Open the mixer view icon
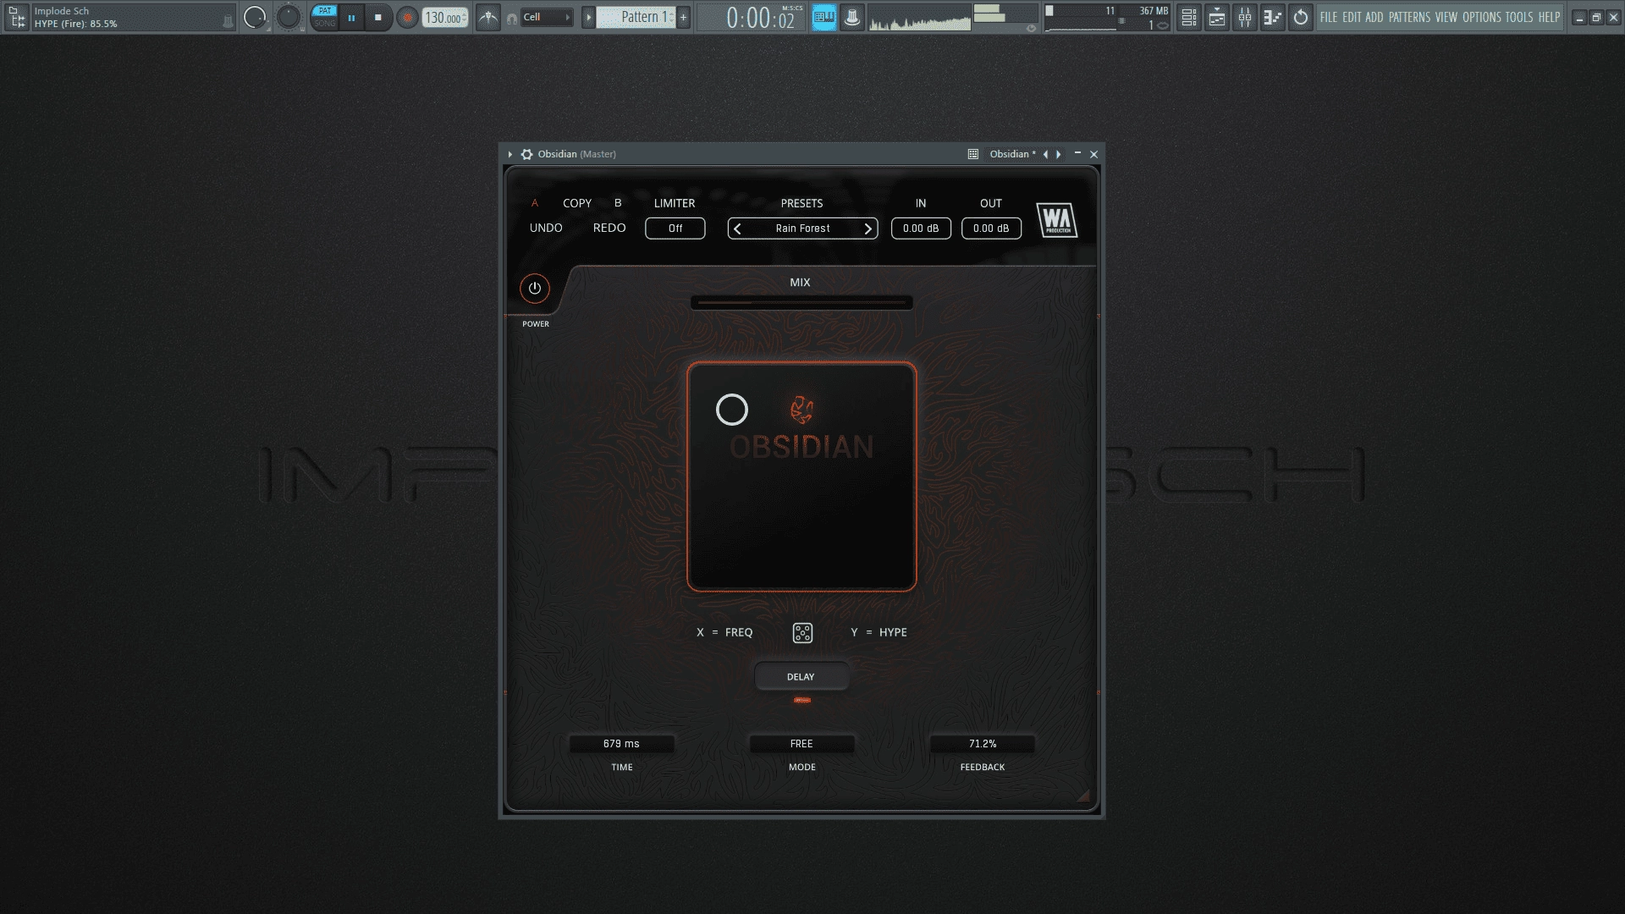This screenshot has height=914, width=1625. pyautogui.click(x=1245, y=17)
